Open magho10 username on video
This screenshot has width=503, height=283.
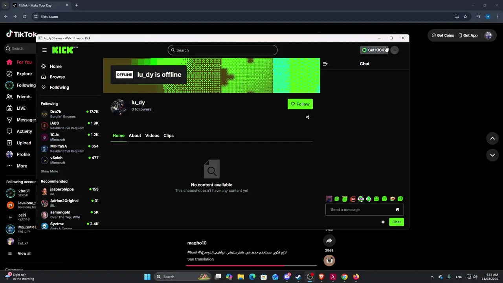pyautogui.click(x=197, y=243)
